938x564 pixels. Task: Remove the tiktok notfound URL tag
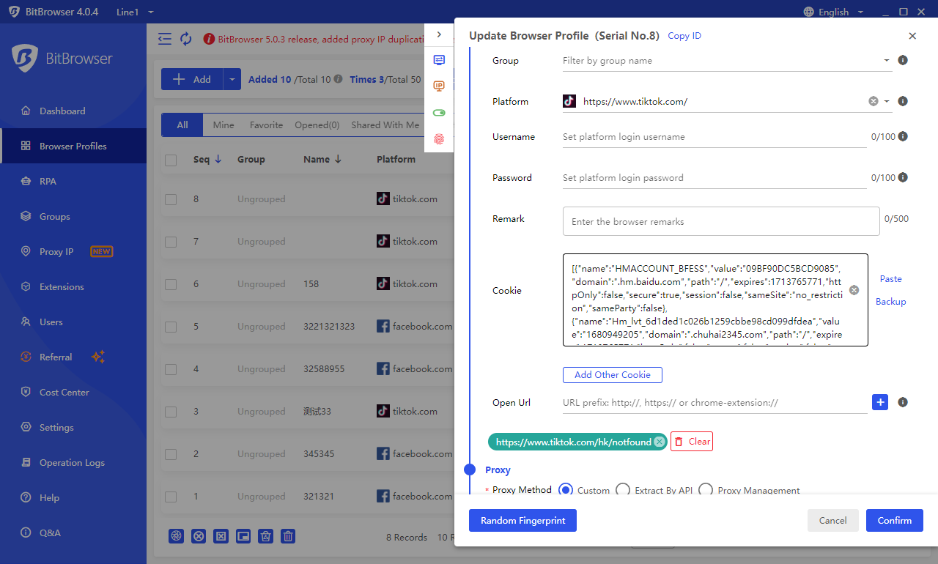point(659,442)
